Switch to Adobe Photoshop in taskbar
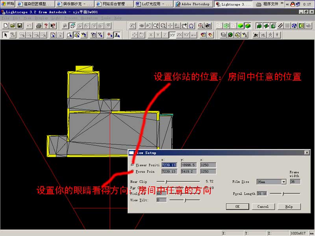Viewport: 315px width, 236px height. [x=194, y=4]
